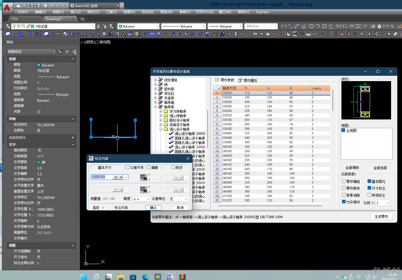Image resolution: width=402 pixels, height=280 pixels.
Task: Click Quick Select icon in Properties panel
Action: (74, 52)
